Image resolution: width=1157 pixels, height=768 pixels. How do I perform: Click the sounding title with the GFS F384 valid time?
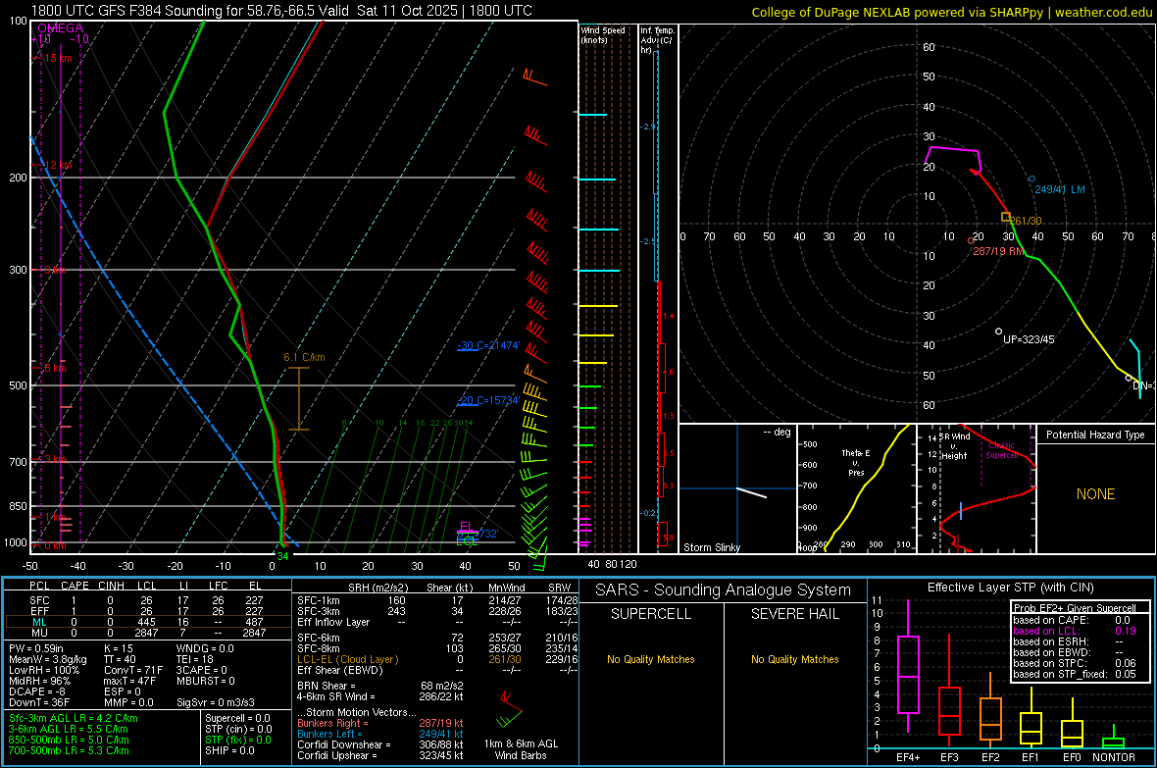281,11
